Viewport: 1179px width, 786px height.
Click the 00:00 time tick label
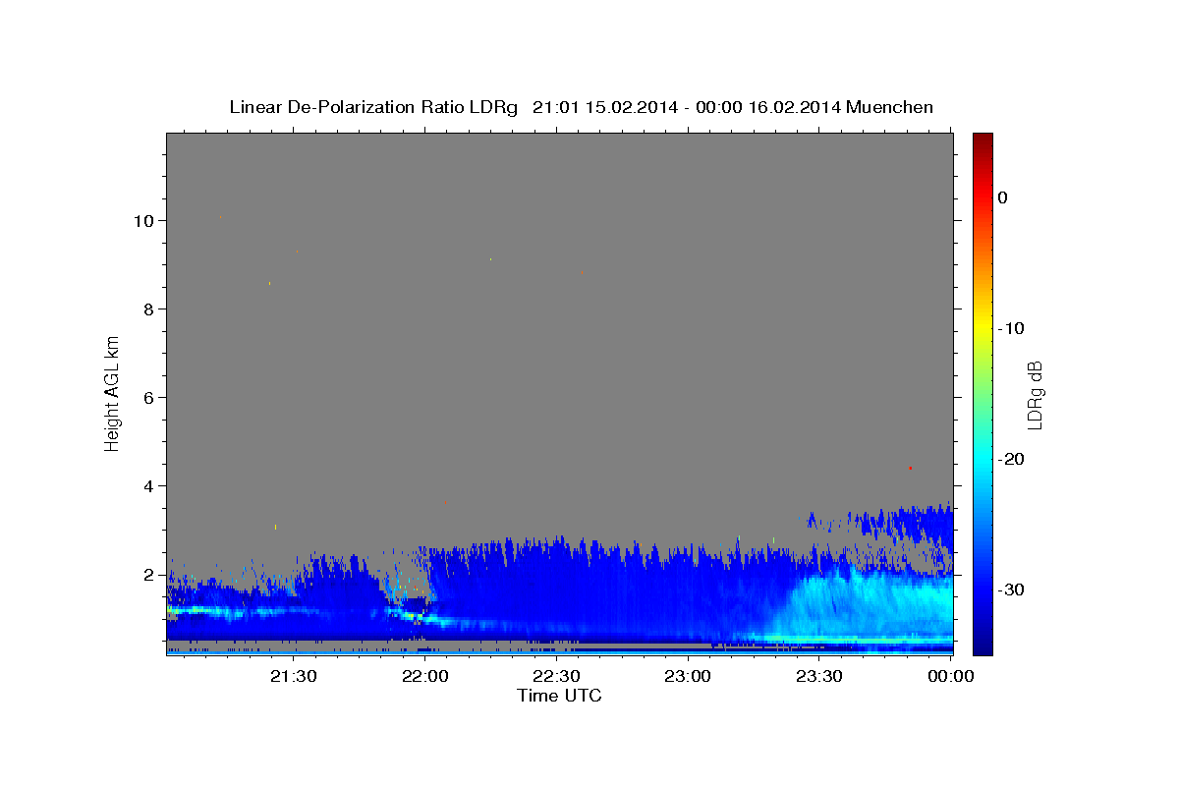pos(951,676)
